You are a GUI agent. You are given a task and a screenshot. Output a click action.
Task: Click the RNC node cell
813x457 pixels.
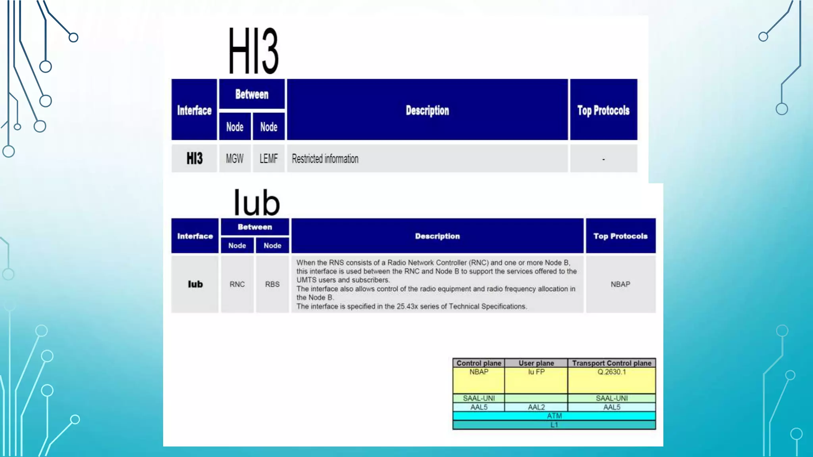[237, 284]
